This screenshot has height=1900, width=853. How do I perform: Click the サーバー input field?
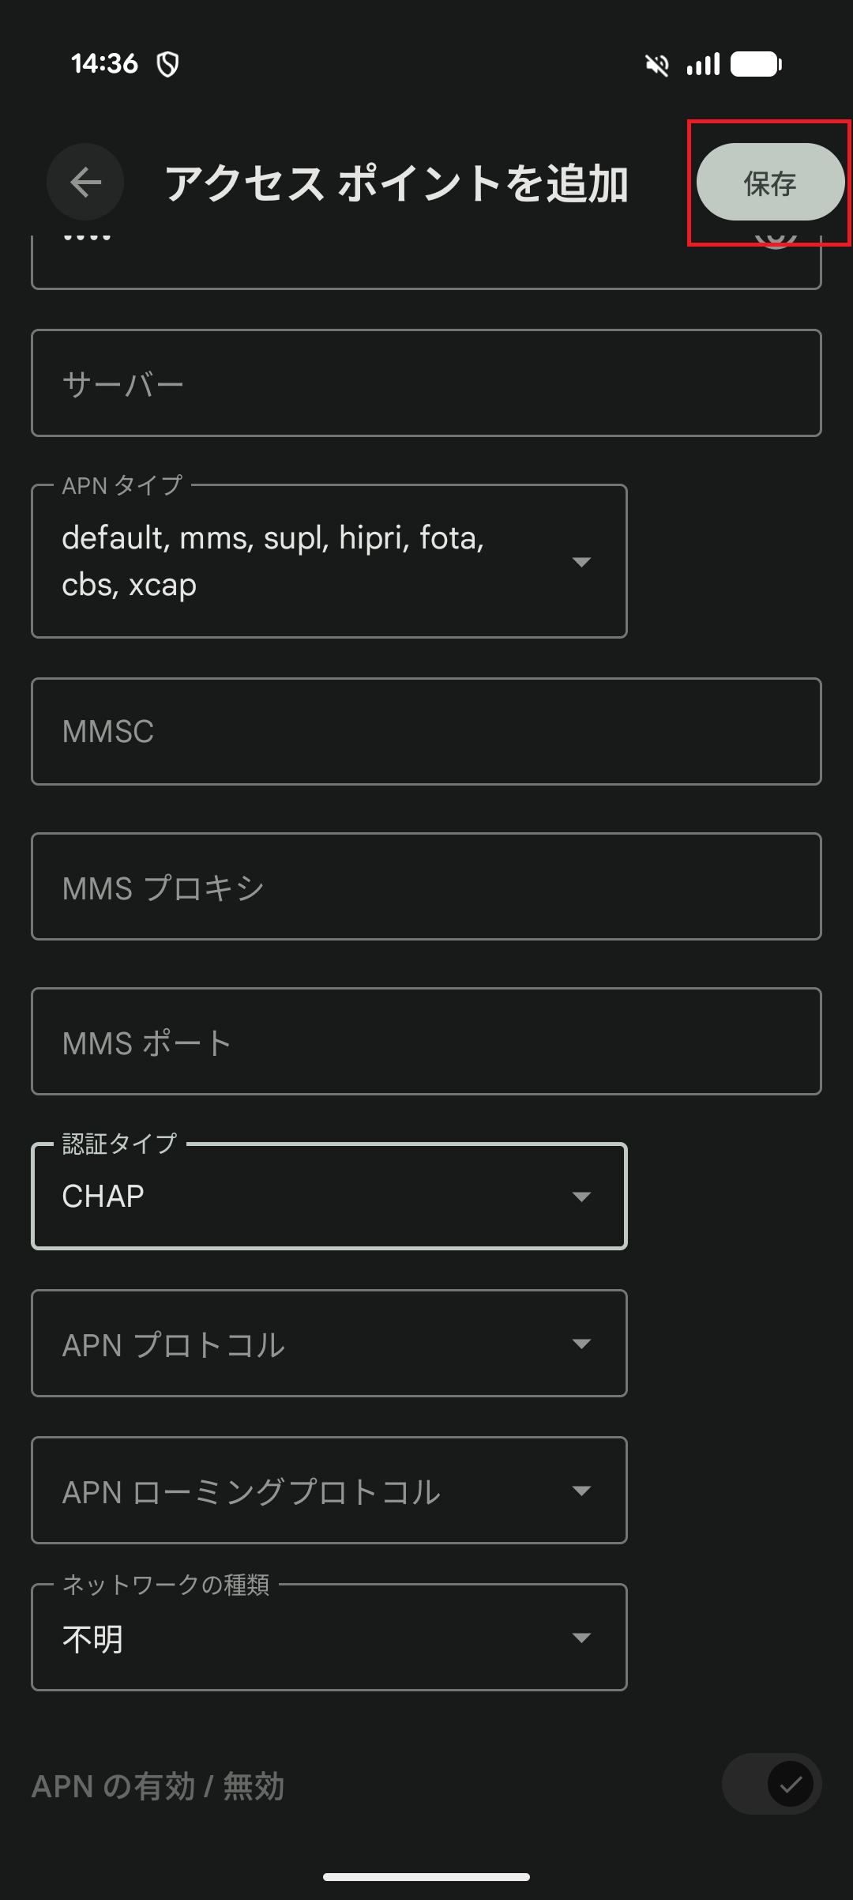426,382
